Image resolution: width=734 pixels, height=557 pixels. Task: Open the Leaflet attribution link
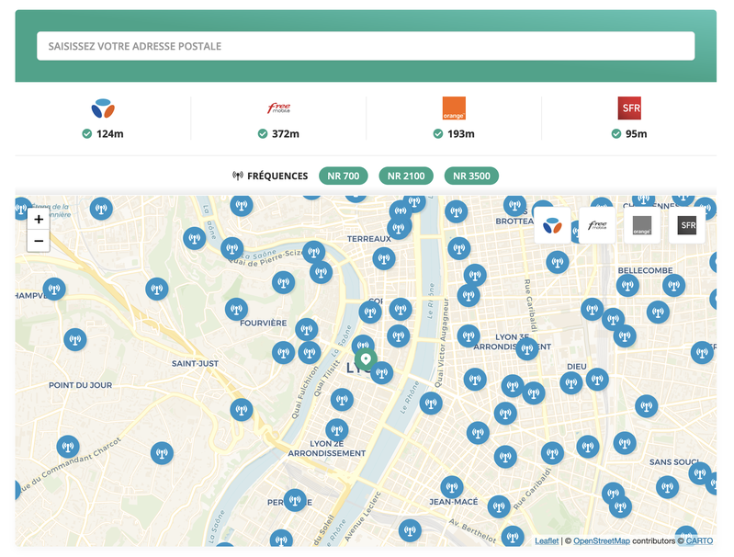[x=547, y=540]
